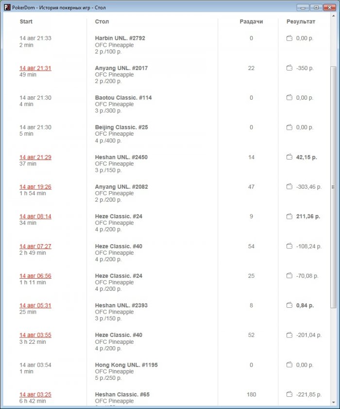This screenshot has height=409, width=340.
Task: Click the wallet icon in the Harbin UNL. #2792 row
Action: (289, 38)
